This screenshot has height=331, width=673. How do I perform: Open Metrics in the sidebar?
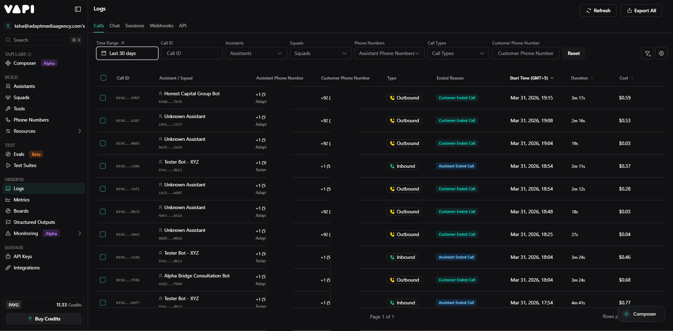tap(21, 200)
